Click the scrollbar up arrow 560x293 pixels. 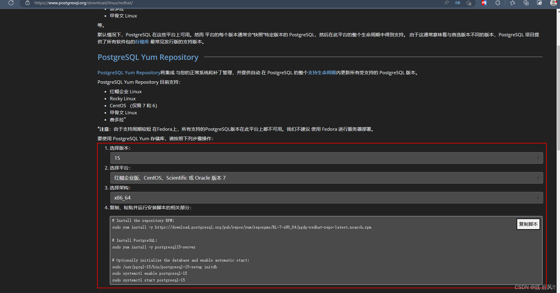coord(558,11)
